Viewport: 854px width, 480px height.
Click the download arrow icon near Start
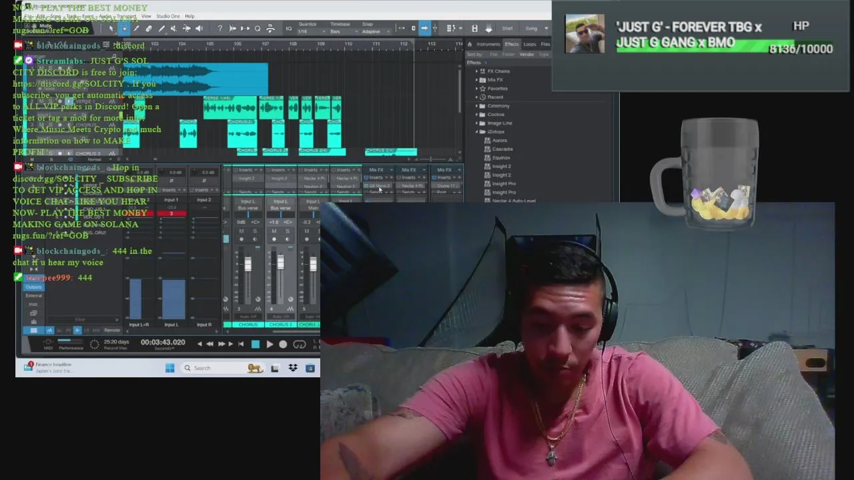(x=489, y=29)
